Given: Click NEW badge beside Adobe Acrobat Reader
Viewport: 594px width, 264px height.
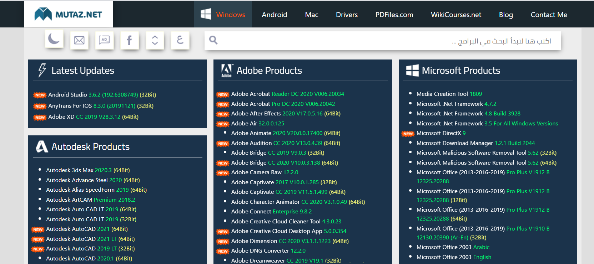Looking at the screenshot, I should [x=223, y=94].
